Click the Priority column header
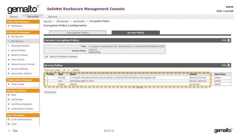The height and width of the screenshot is (135, 241). [x=50, y=74]
